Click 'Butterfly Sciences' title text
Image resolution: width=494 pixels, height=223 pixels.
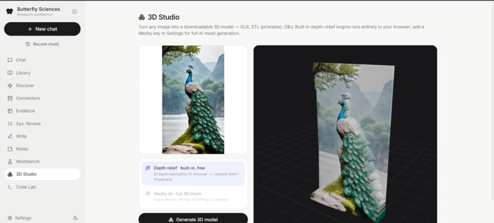point(39,9)
